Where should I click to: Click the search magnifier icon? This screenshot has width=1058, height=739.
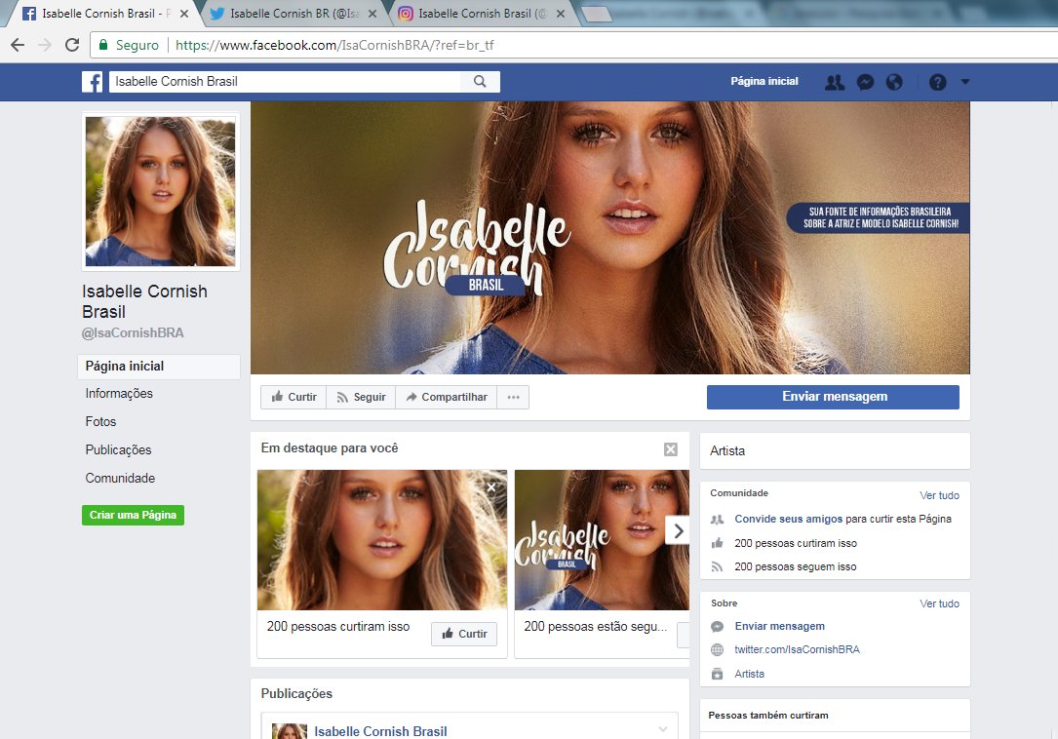coord(480,82)
